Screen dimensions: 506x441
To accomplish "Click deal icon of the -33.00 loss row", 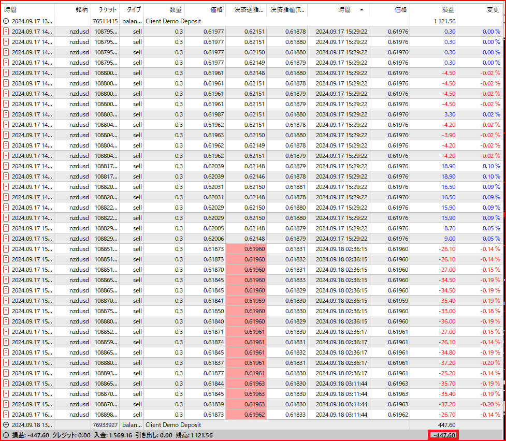I will [x=6, y=311].
